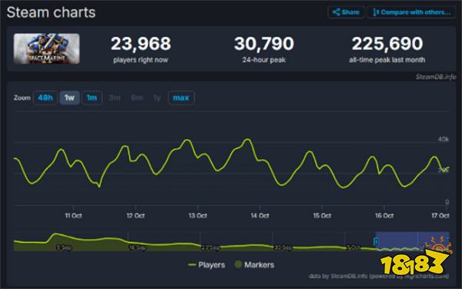Click the data by SteamDB.info footer link
Image resolution: width=462 pixels, height=289 pixels.
pyautogui.click(x=379, y=276)
